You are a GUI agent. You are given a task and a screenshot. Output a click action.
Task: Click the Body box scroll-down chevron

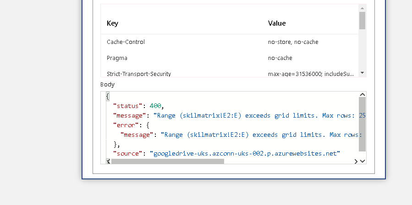363,161
